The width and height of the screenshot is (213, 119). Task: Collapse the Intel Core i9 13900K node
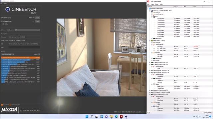pos(150,40)
